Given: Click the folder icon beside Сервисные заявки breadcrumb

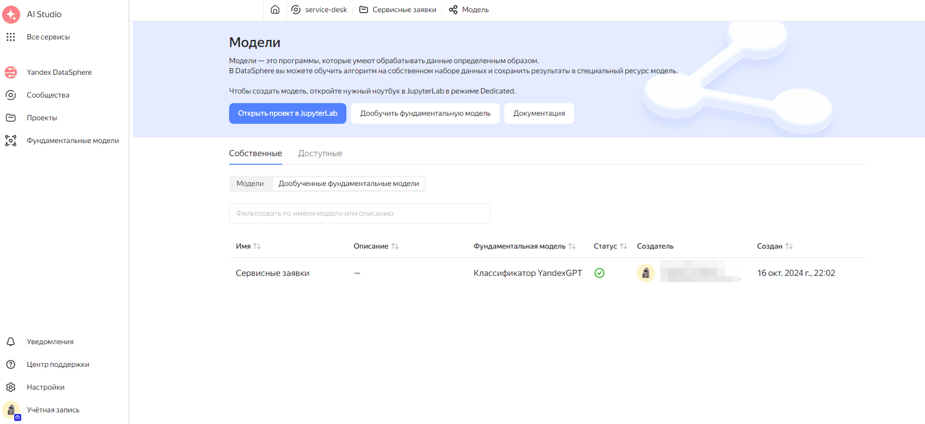Looking at the screenshot, I should coord(364,10).
